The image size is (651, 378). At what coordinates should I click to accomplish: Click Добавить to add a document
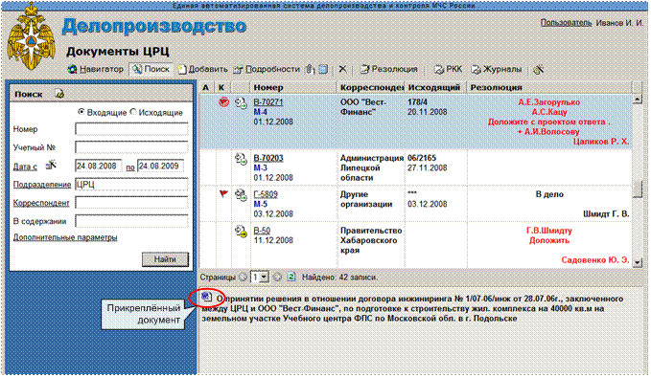click(203, 69)
